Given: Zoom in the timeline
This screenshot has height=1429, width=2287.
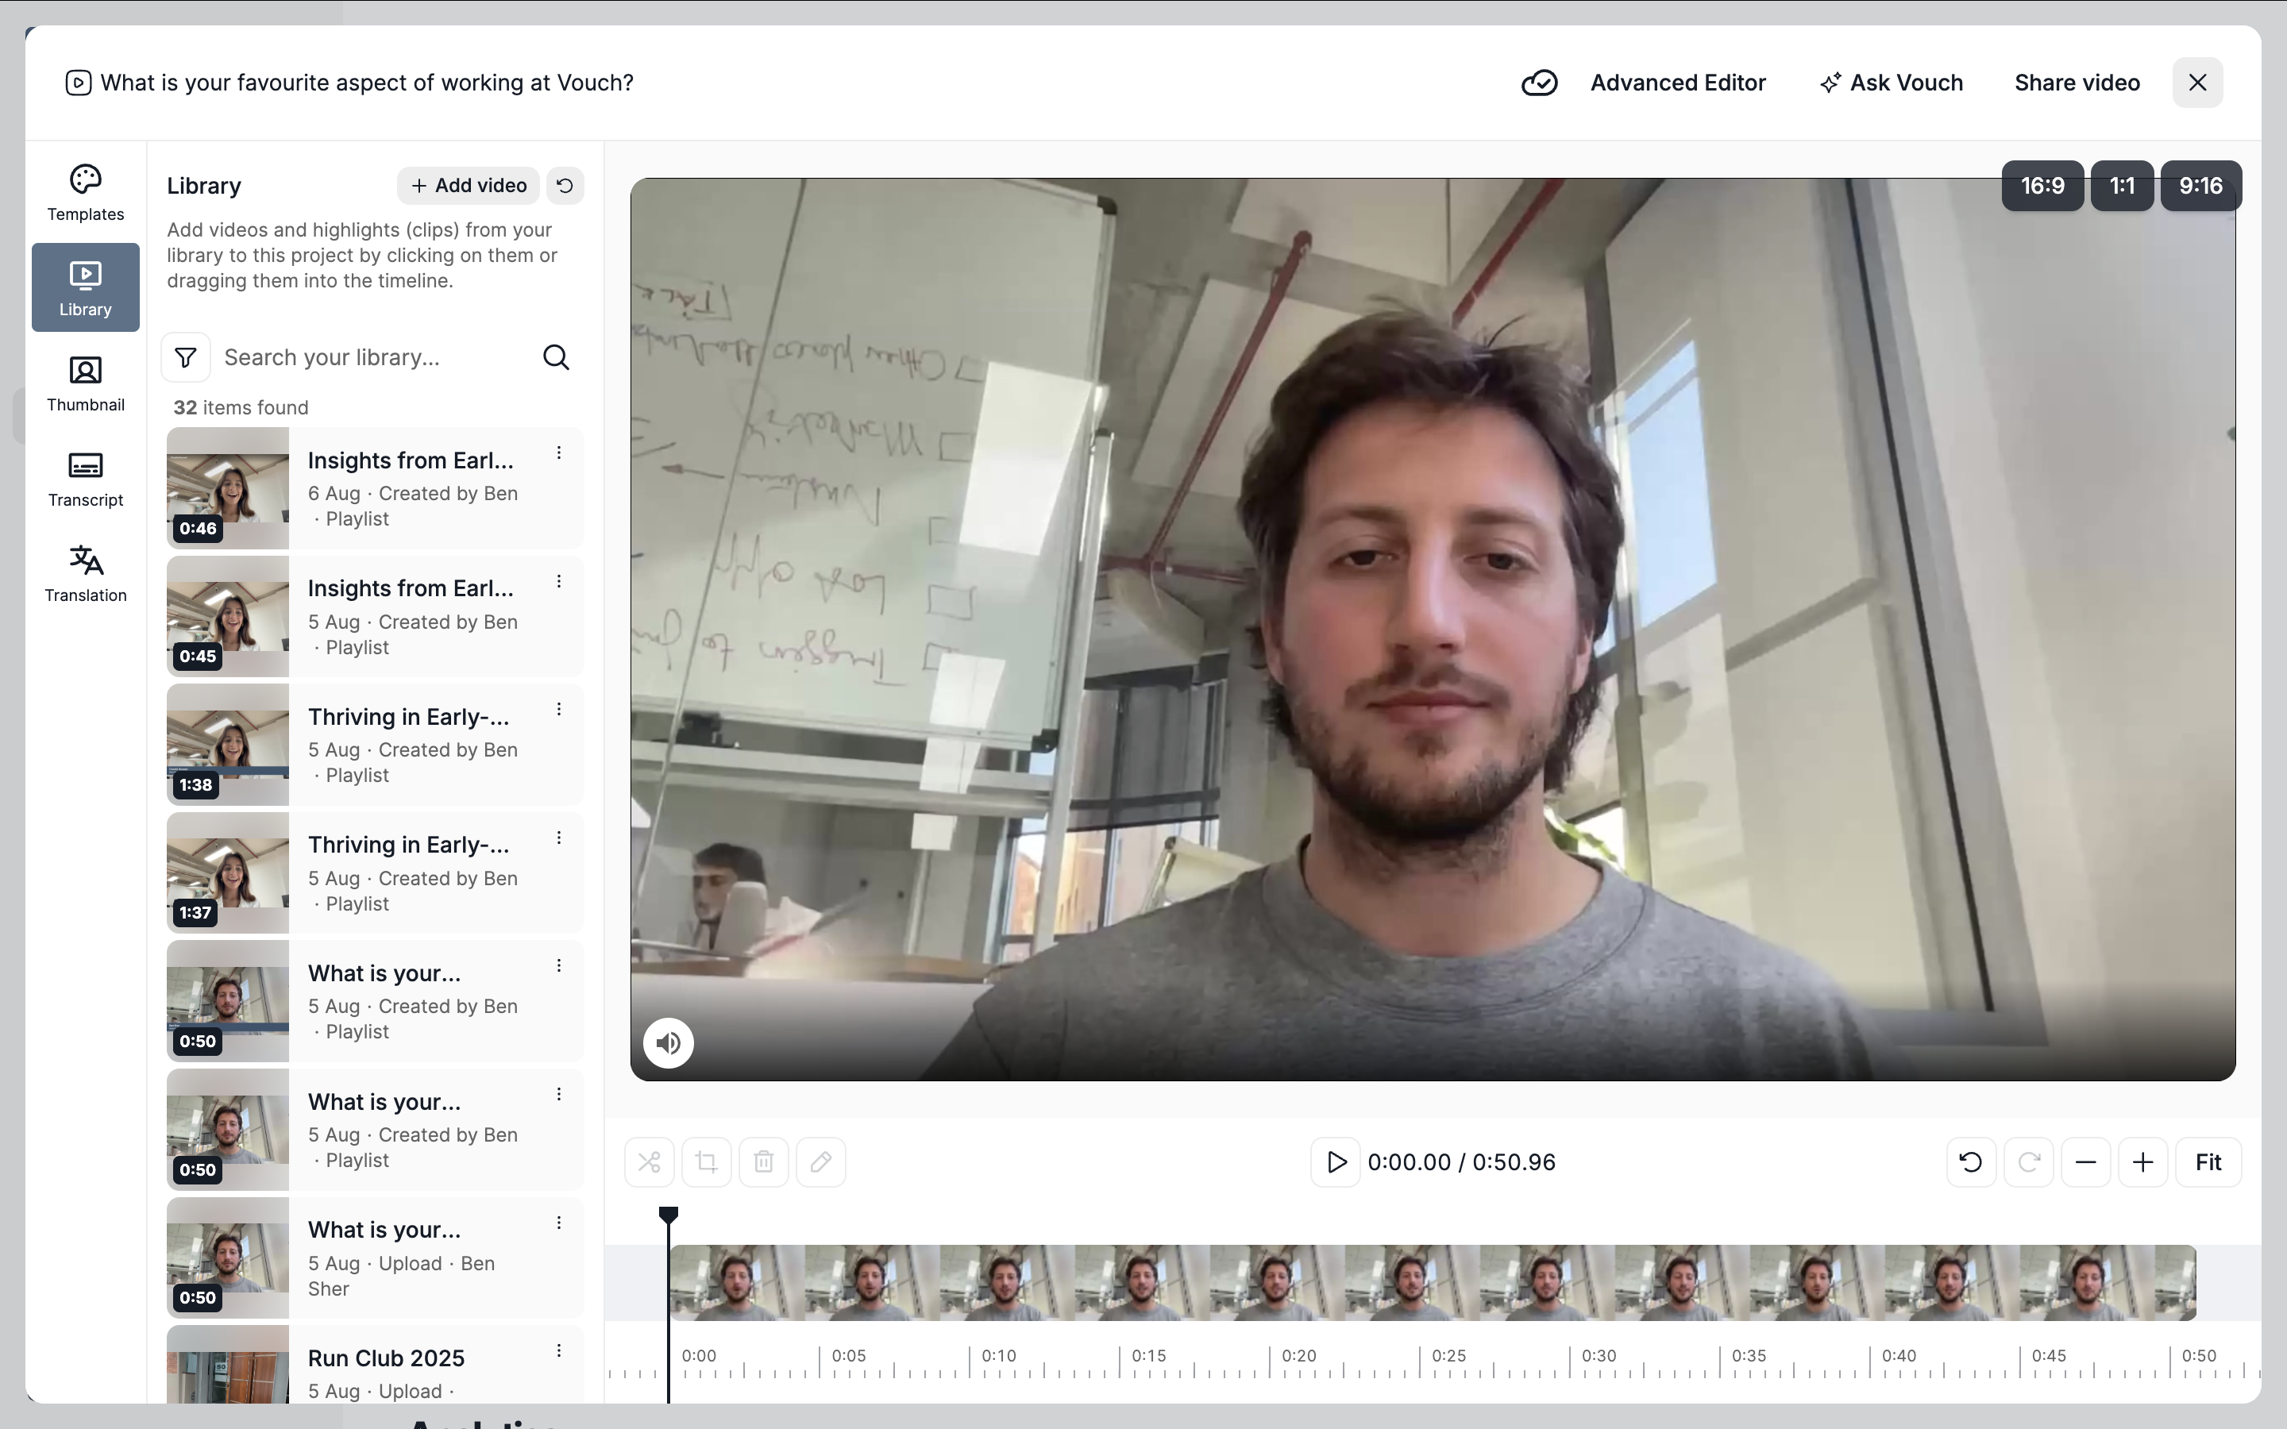Looking at the screenshot, I should coord(2143,1162).
